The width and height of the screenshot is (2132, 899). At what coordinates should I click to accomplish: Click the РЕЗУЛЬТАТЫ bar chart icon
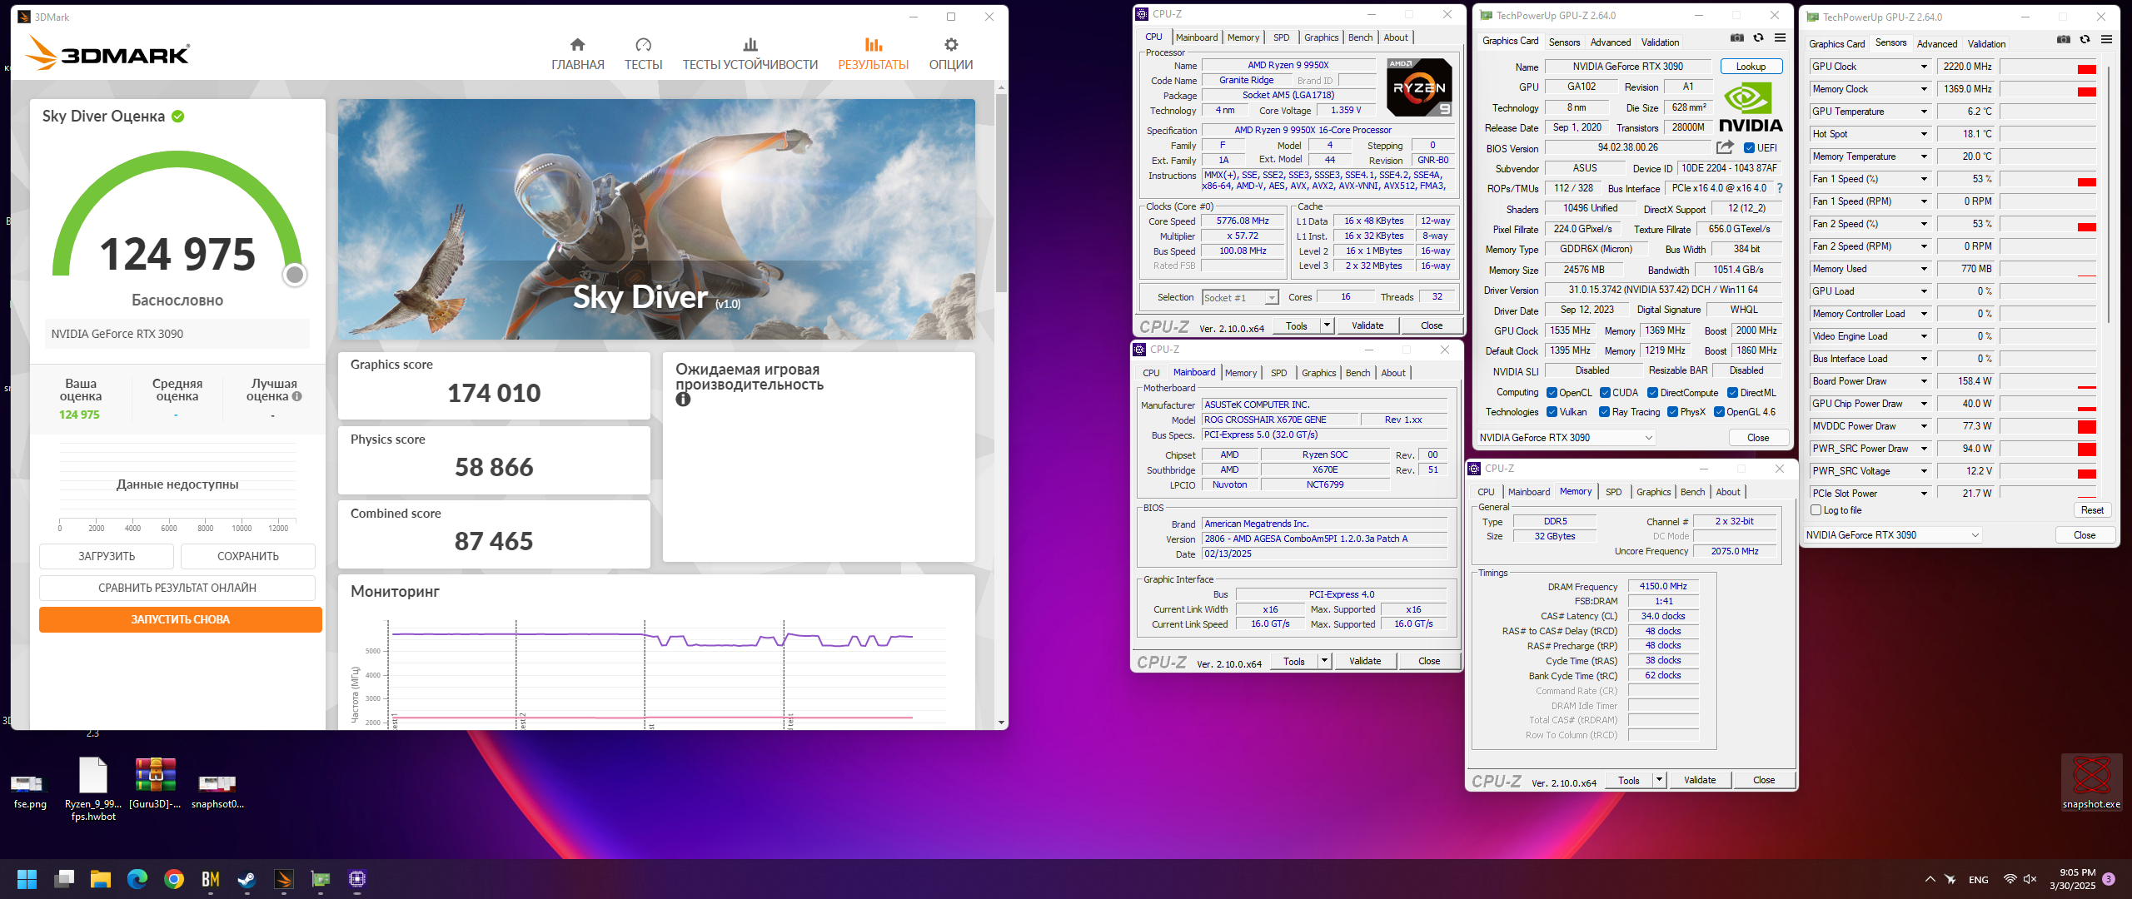point(873,45)
